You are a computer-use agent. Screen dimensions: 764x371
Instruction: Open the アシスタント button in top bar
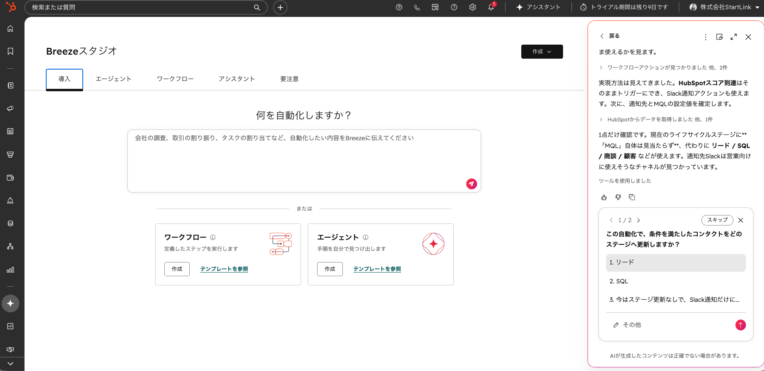point(538,7)
